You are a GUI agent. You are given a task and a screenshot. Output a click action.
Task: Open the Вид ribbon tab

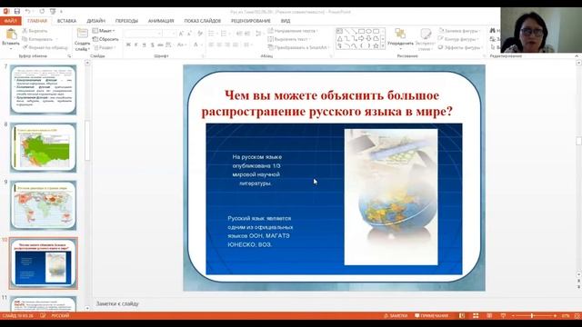pyautogui.click(x=286, y=21)
